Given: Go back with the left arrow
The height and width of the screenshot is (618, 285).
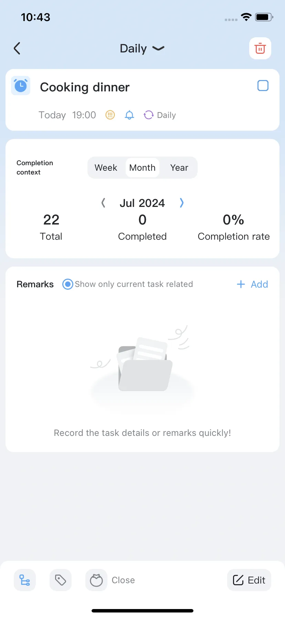Looking at the screenshot, I should (17, 48).
